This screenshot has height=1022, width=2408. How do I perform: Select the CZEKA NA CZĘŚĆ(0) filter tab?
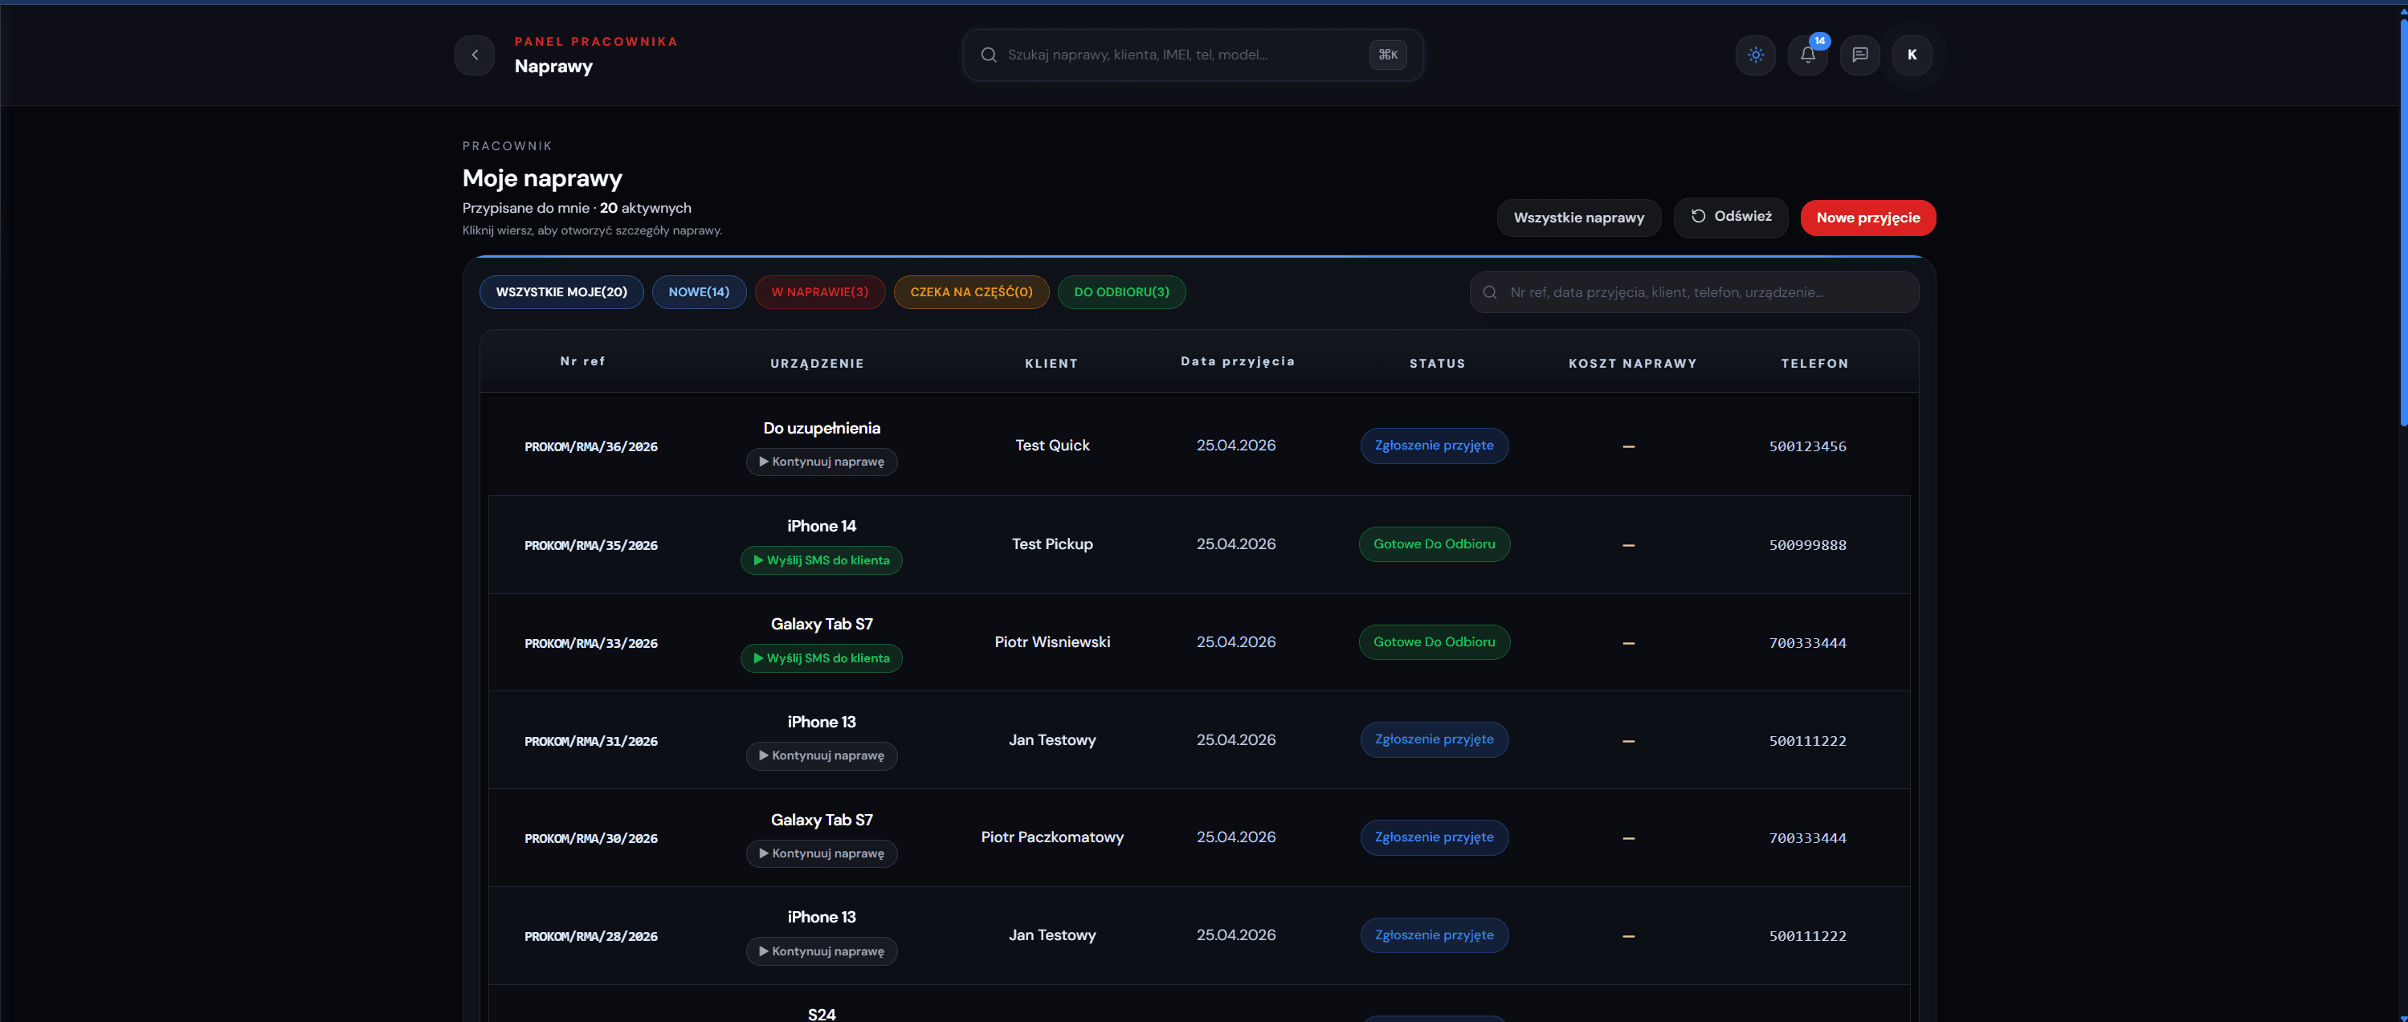(x=971, y=292)
